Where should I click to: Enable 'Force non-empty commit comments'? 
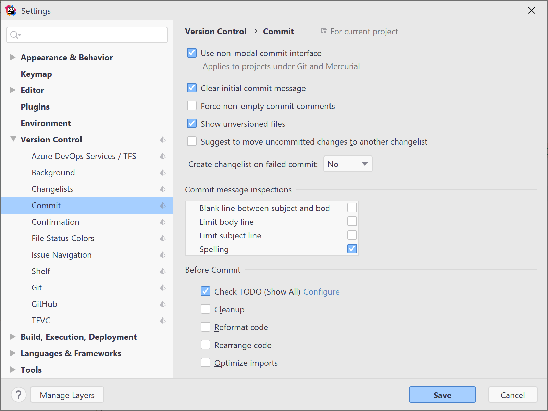192,106
